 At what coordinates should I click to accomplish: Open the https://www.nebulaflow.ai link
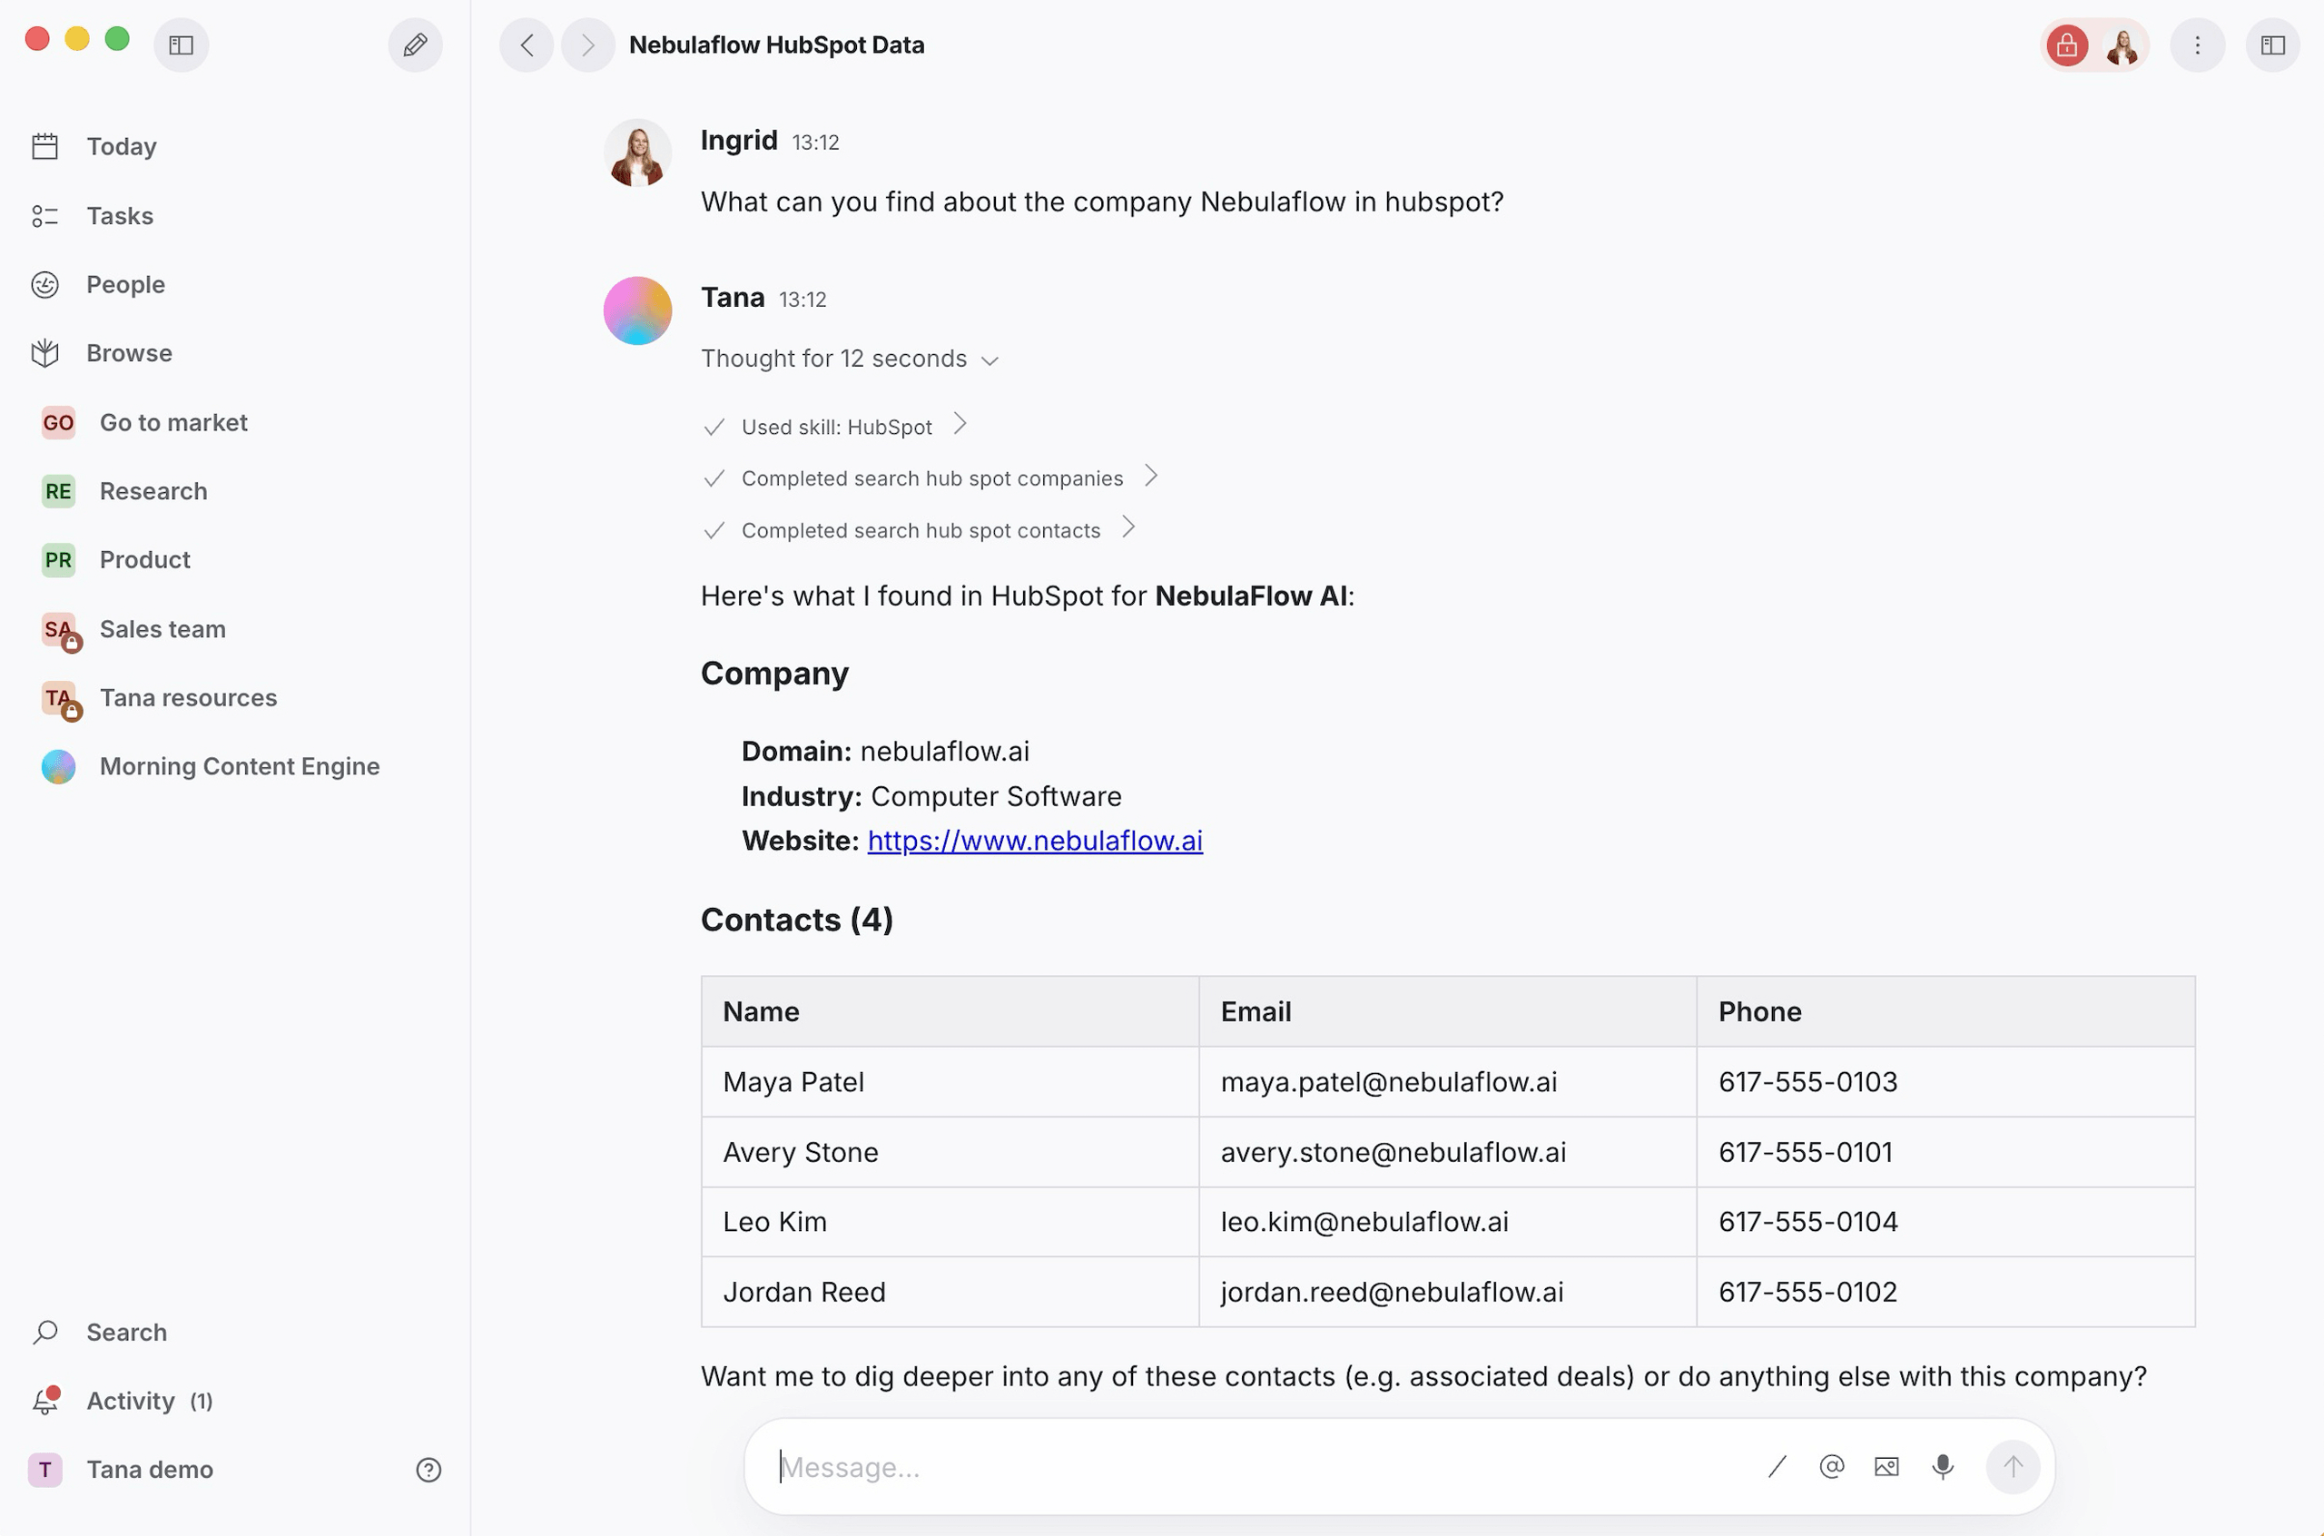click(1034, 841)
